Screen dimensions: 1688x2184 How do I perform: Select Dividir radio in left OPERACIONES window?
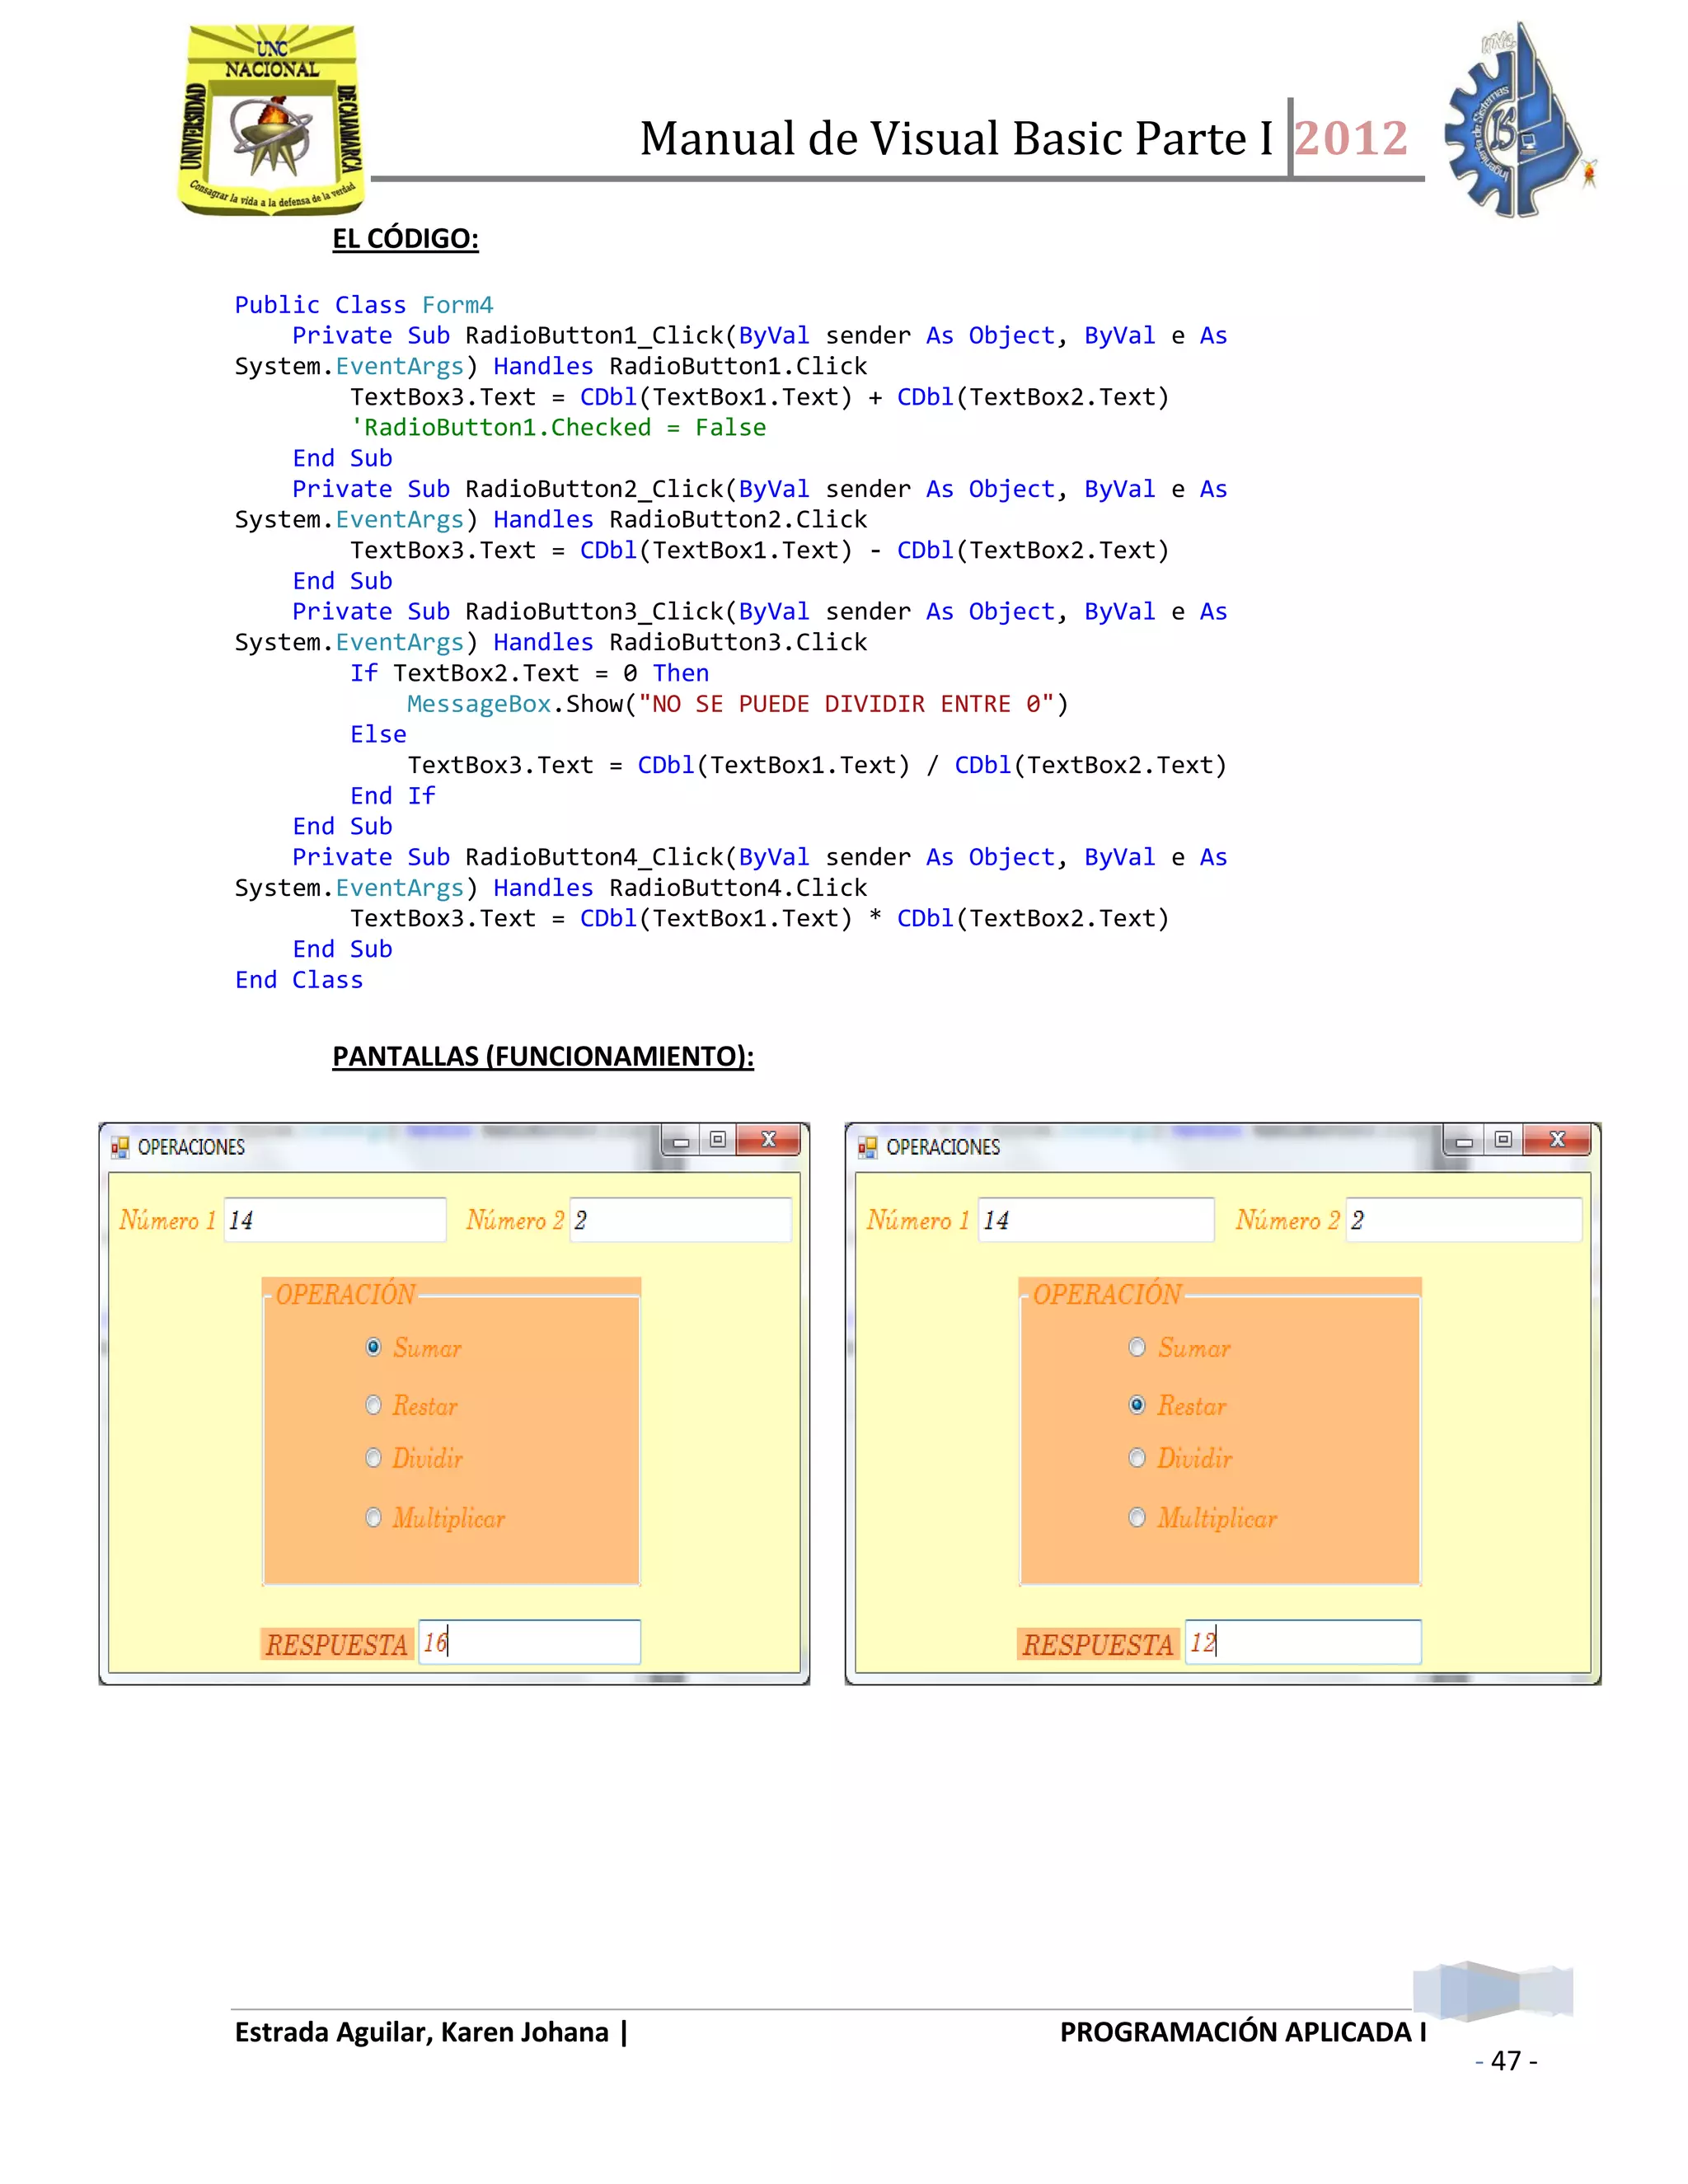pyautogui.click(x=374, y=1458)
